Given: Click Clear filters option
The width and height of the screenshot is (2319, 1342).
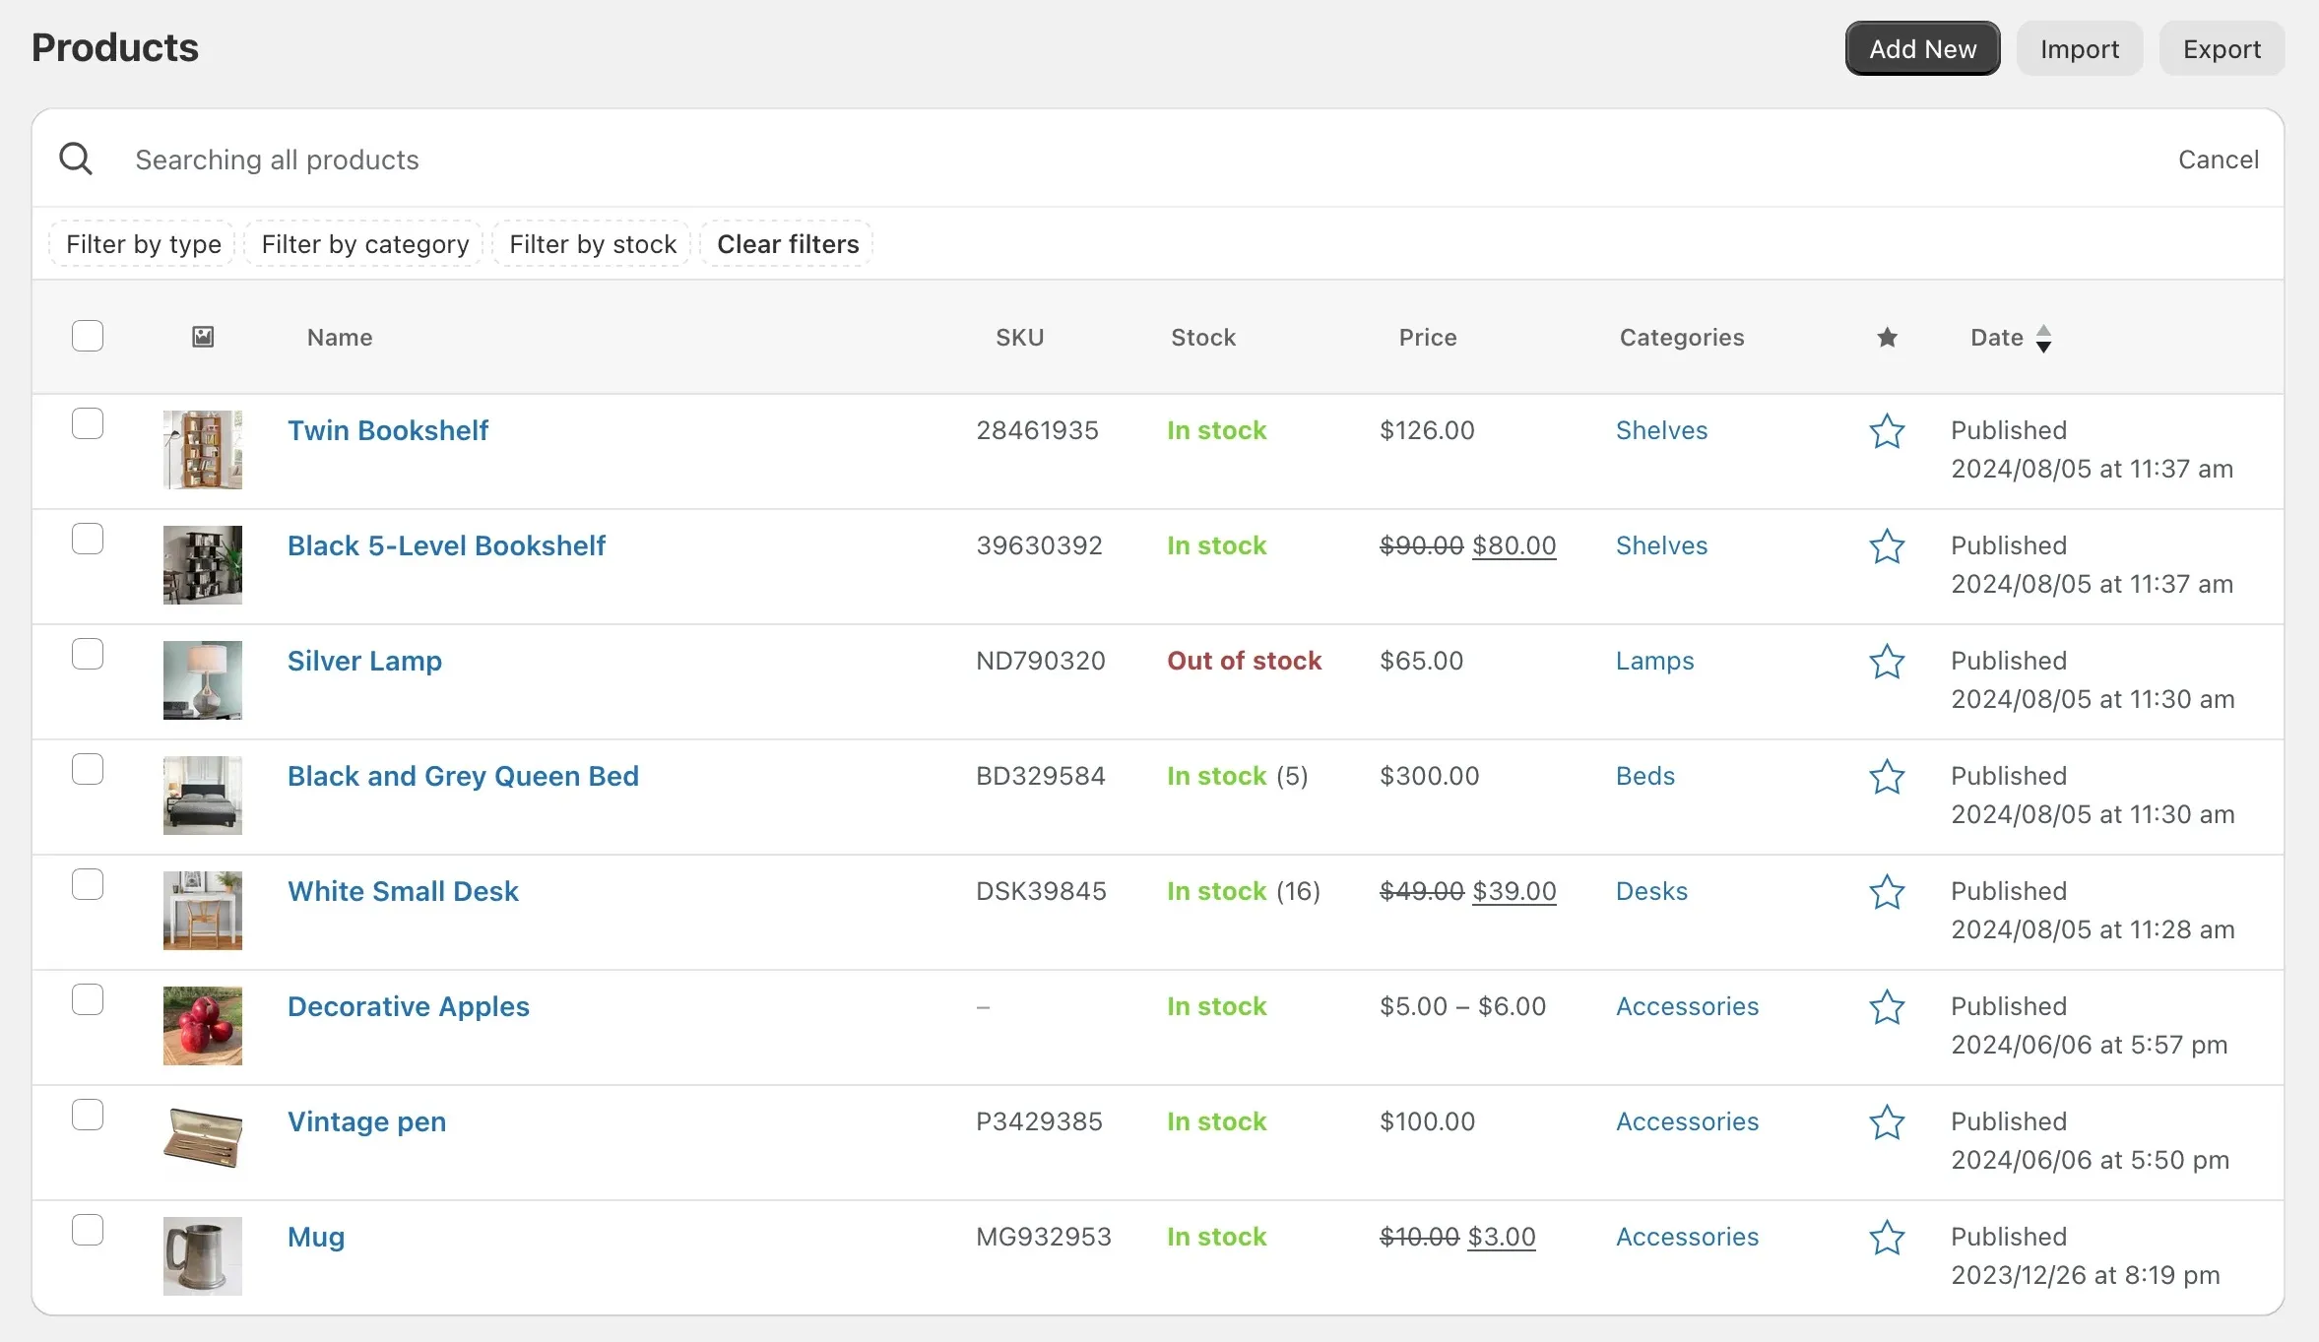Looking at the screenshot, I should (789, 244).
